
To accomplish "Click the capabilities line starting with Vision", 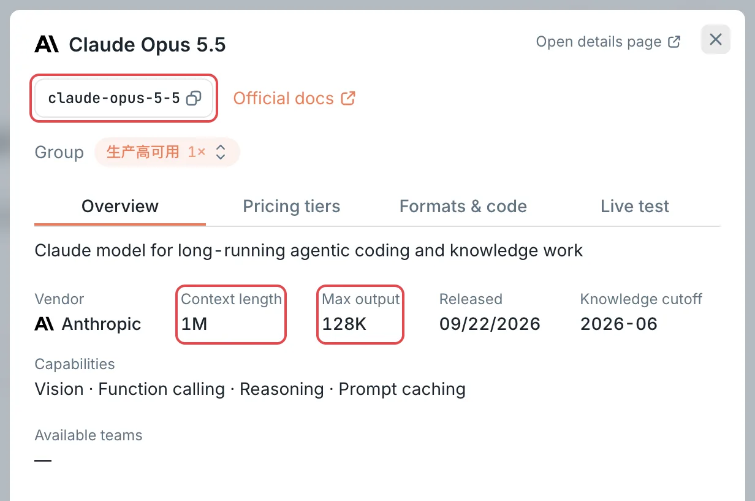I will click(250, 389).
